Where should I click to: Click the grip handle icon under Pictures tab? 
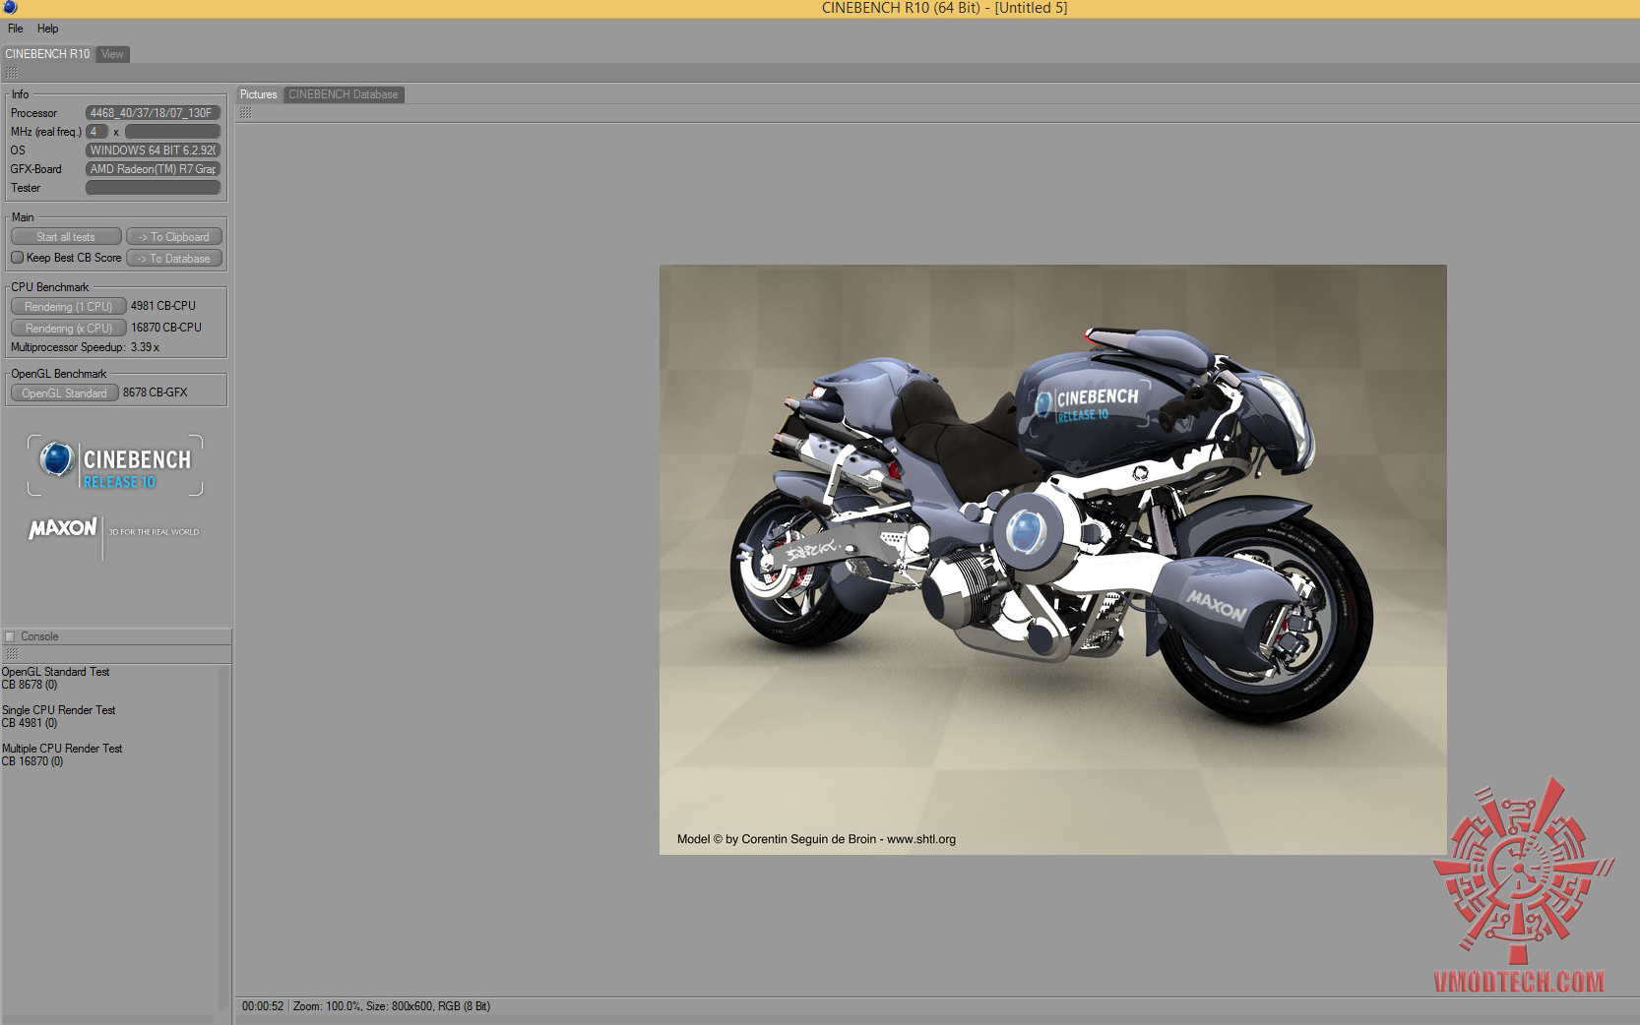[x=246, y=113]
